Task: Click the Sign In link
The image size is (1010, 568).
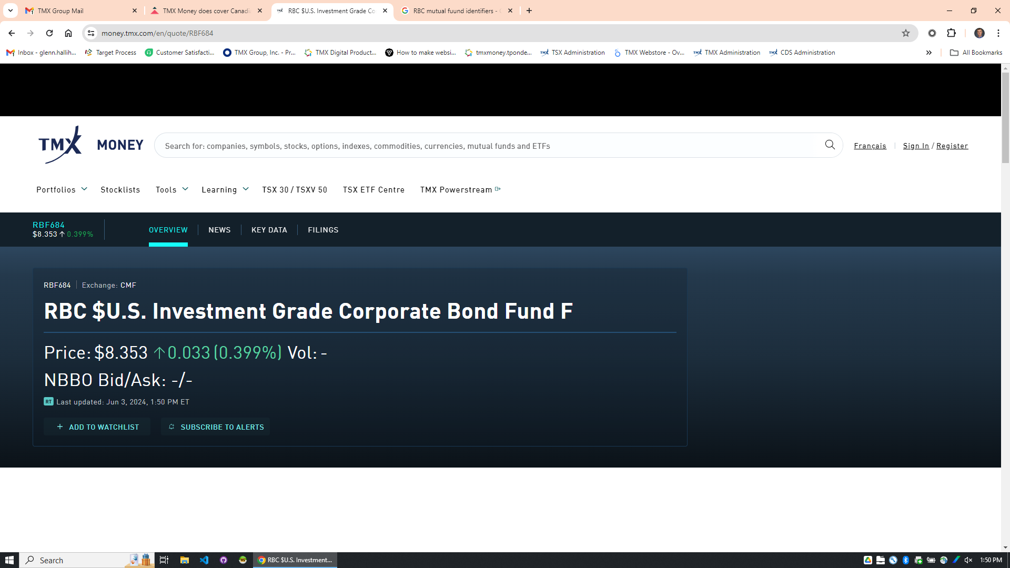Action: [x=915, y=146]
